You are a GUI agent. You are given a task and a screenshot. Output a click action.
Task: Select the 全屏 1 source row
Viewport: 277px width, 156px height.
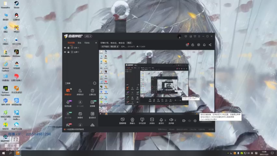[x=80, y=52]
